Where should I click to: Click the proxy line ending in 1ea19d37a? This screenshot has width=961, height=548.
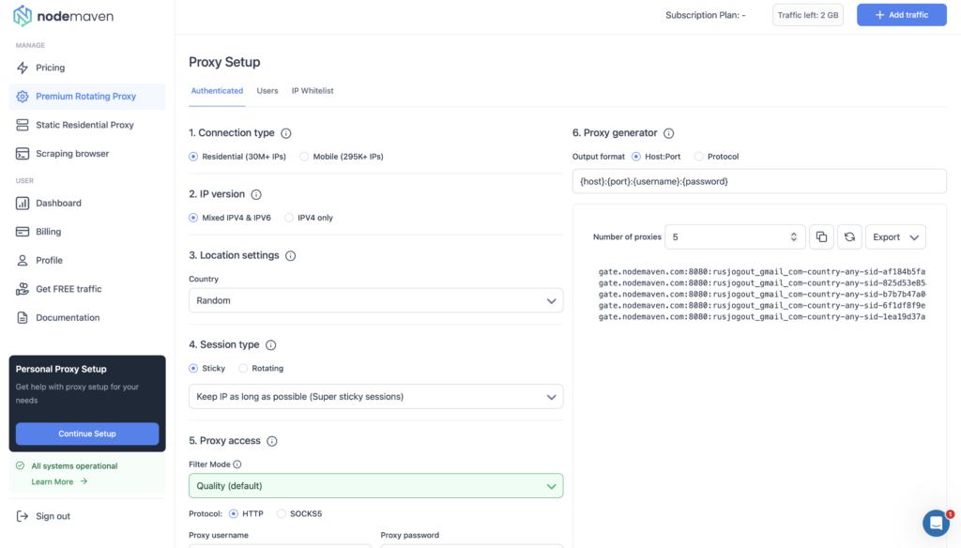(x=762, y=317)
